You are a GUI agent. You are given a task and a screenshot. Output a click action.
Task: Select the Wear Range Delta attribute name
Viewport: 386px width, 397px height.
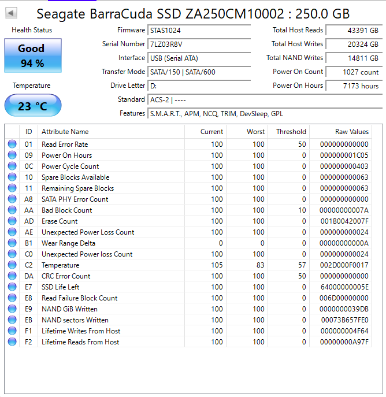click(x=68, y=243)
